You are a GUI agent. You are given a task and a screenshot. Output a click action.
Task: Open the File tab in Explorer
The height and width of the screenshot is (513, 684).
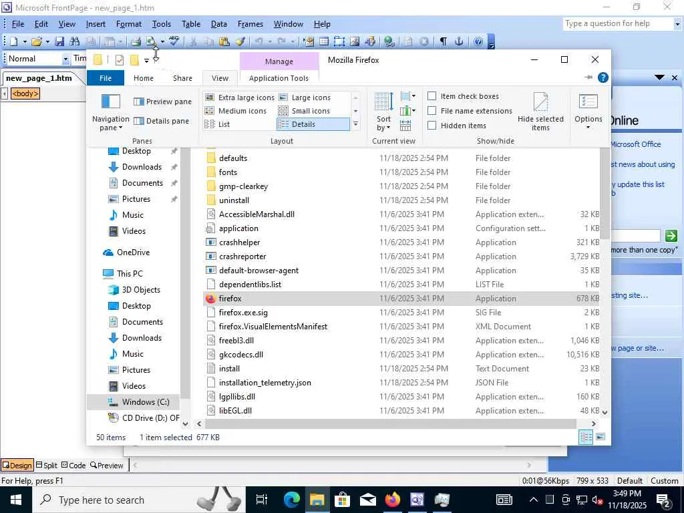[106, 78]
